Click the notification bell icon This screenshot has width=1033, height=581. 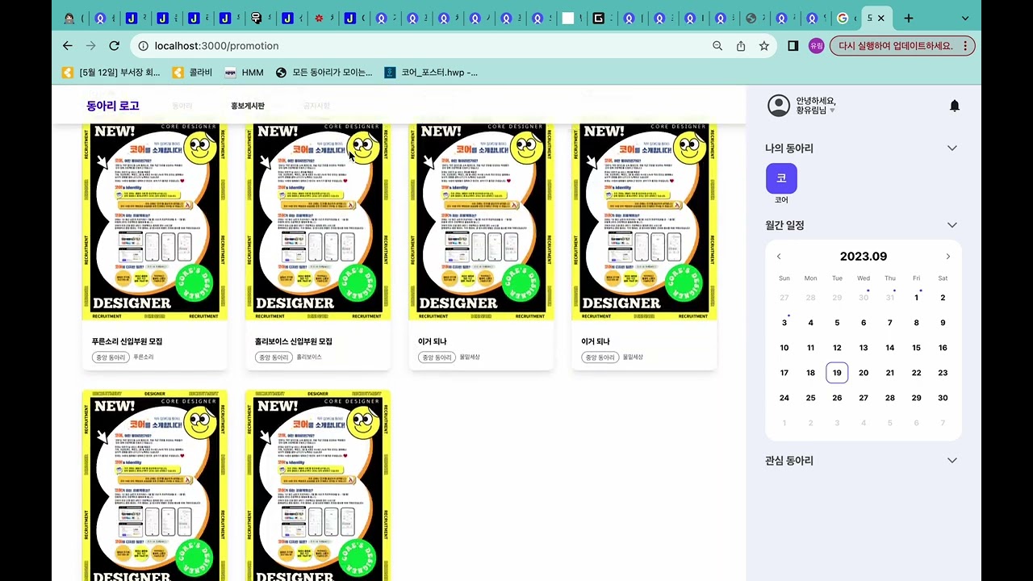click(955, 106)
